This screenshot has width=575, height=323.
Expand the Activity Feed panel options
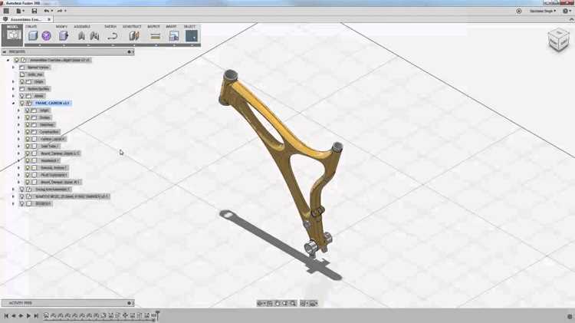click(x=129, y=303)
